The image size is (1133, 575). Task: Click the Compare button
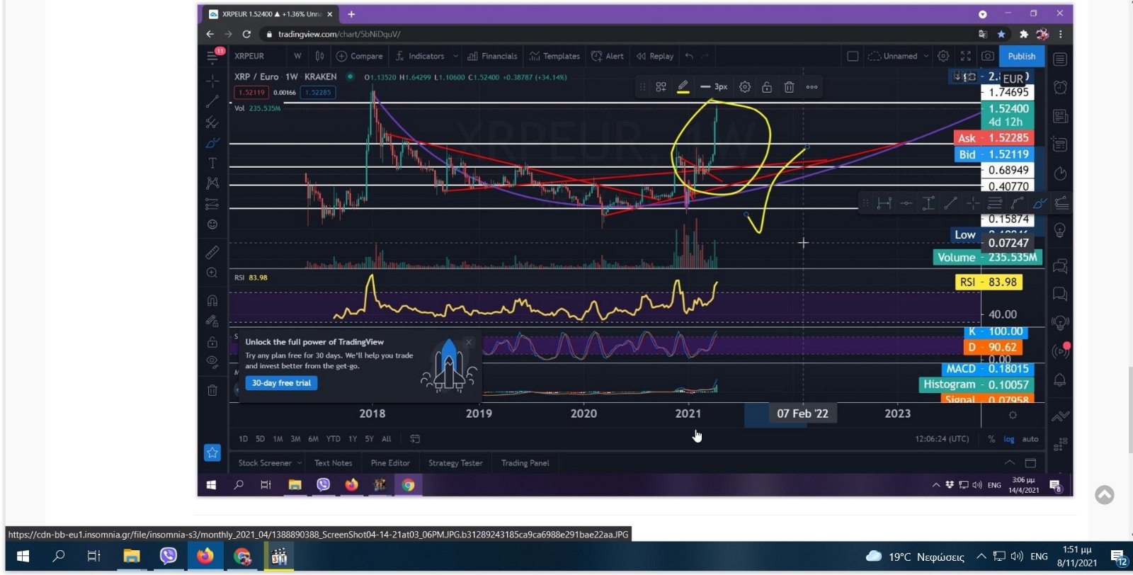pos(360,56)
